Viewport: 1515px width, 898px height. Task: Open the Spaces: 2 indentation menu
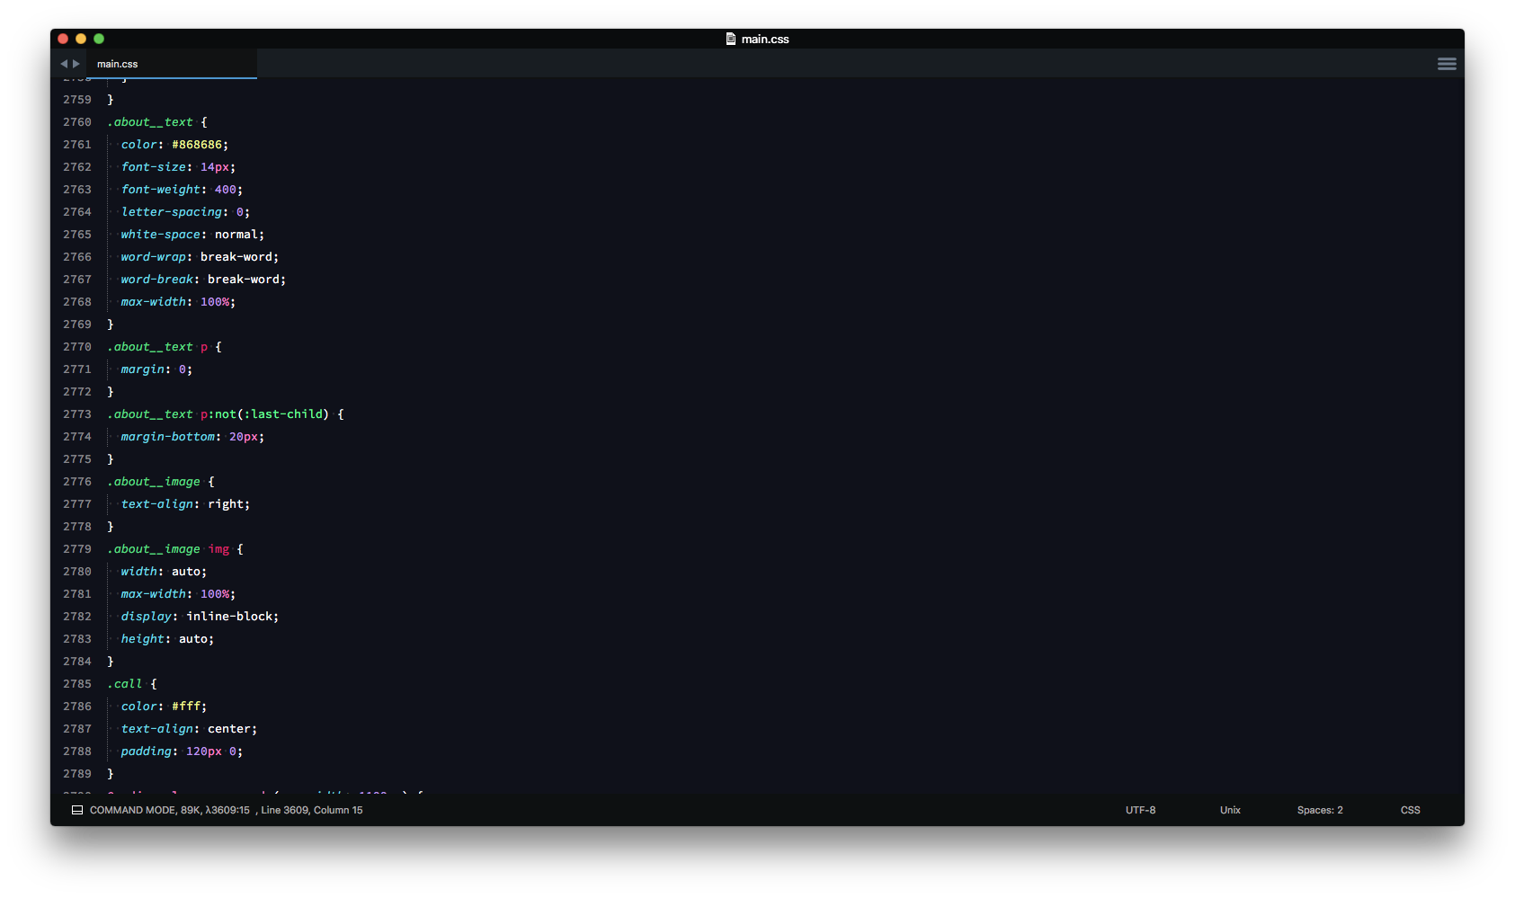point(1320,810)
